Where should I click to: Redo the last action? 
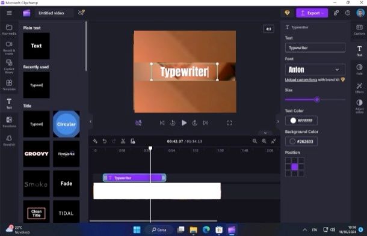point(114,141)
